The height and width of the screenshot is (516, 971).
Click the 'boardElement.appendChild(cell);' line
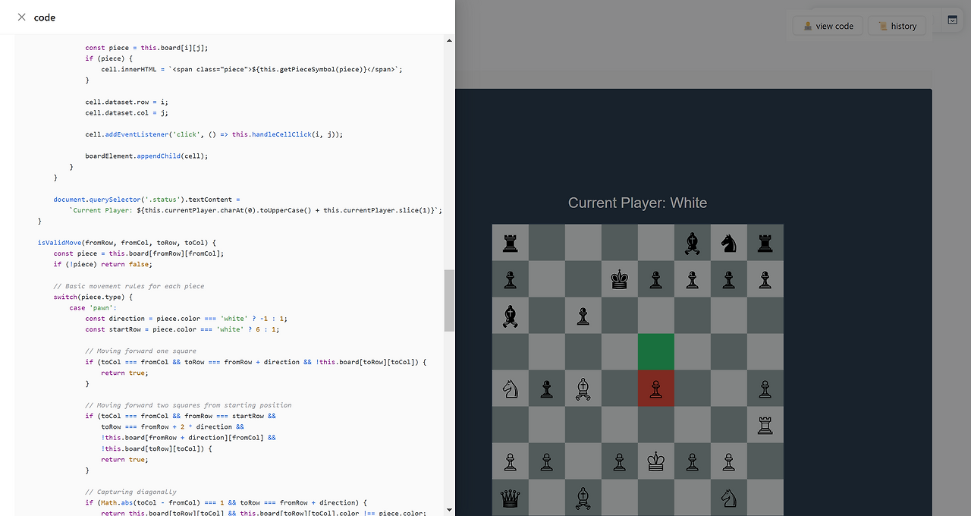146,156
